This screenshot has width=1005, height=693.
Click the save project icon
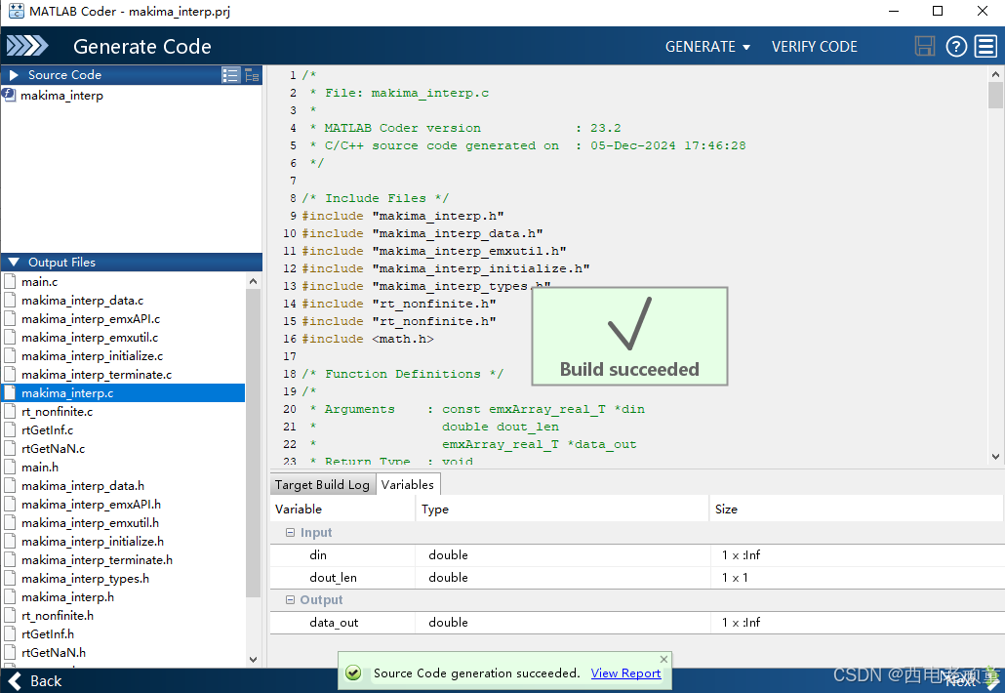coord(924,46)
